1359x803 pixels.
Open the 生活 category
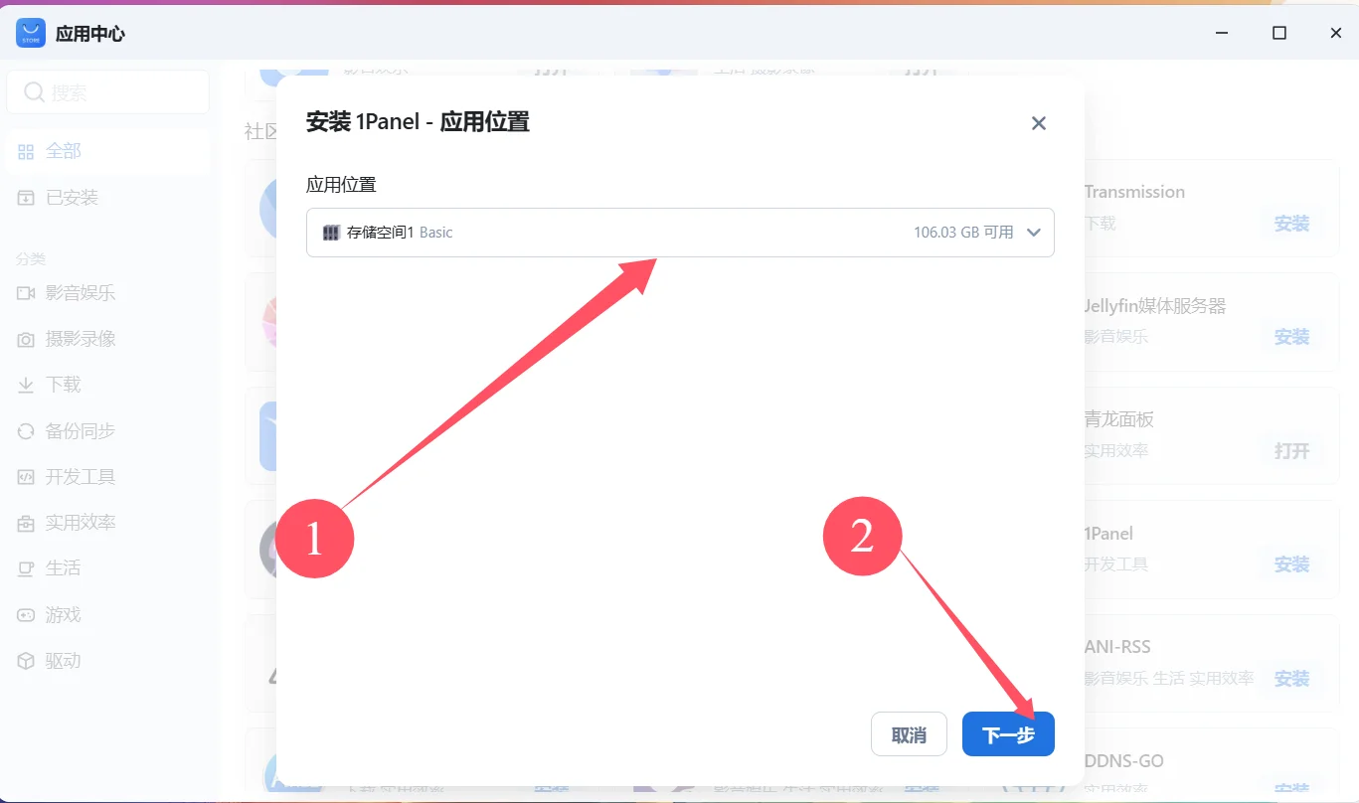click(63, 568)
